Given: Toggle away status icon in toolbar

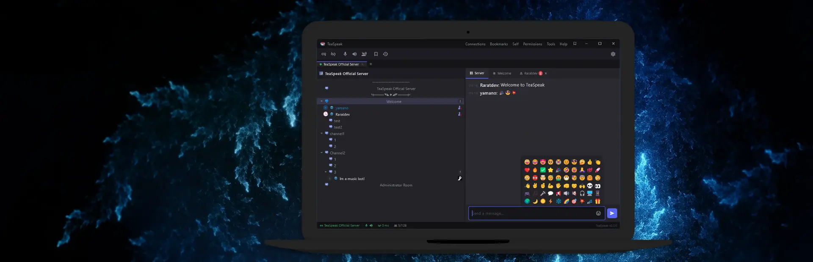Looking at the screenshot, I should tap(364, 54).
